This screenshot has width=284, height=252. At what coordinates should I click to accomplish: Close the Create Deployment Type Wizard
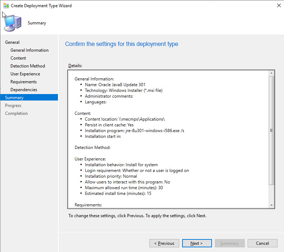tap(279, 5)
